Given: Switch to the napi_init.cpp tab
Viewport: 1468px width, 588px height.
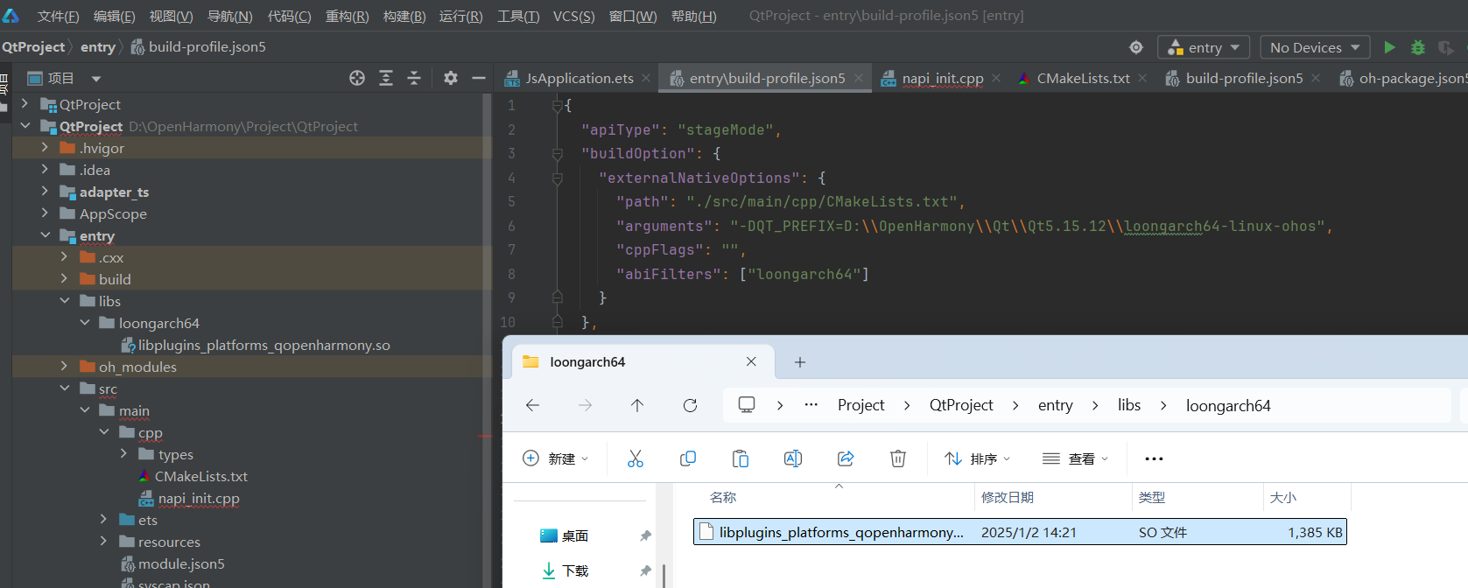Looking at the screenshot, I should point(942,78).
